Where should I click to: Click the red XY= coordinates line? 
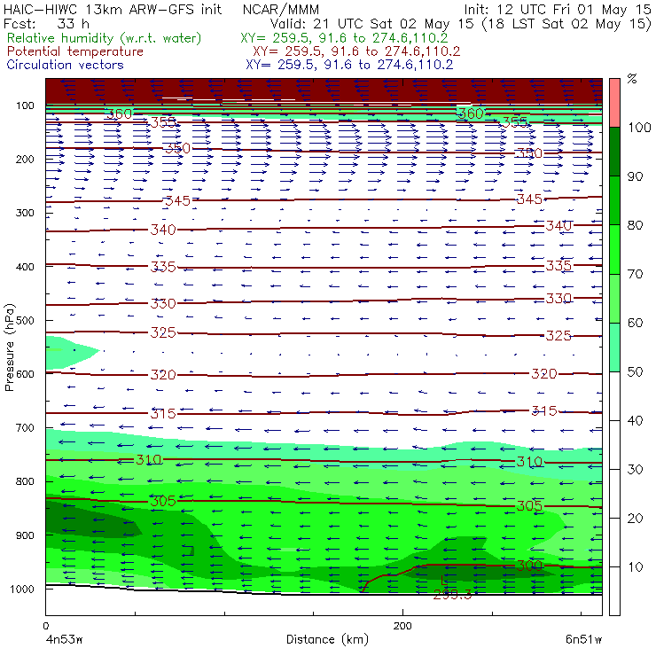tap(356, 51)
